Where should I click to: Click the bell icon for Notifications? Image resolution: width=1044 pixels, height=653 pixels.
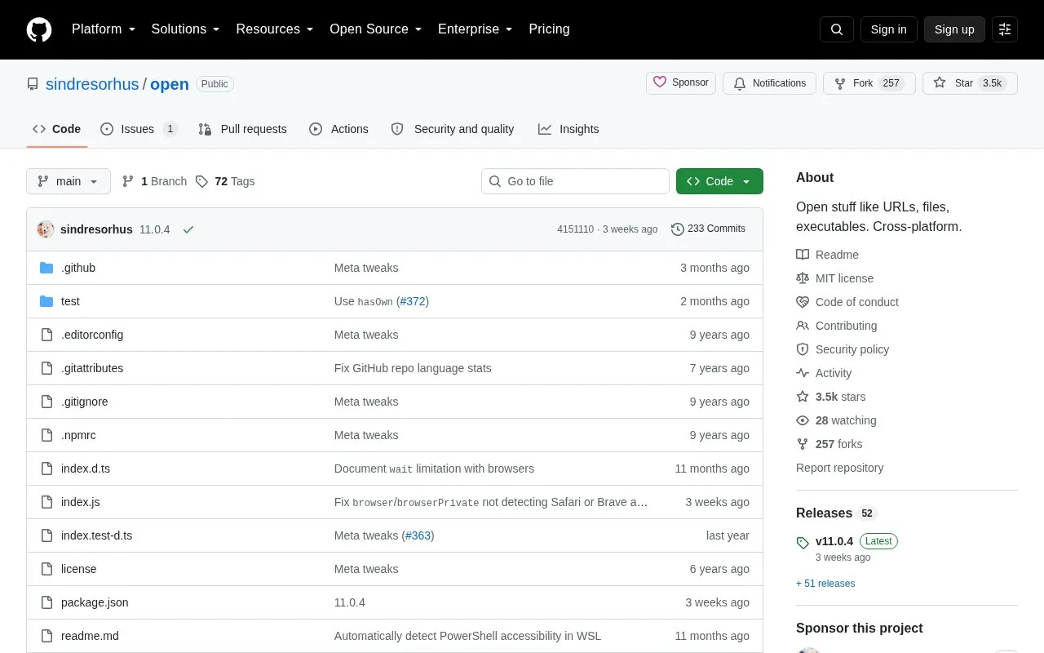click(x=740, y=83)
